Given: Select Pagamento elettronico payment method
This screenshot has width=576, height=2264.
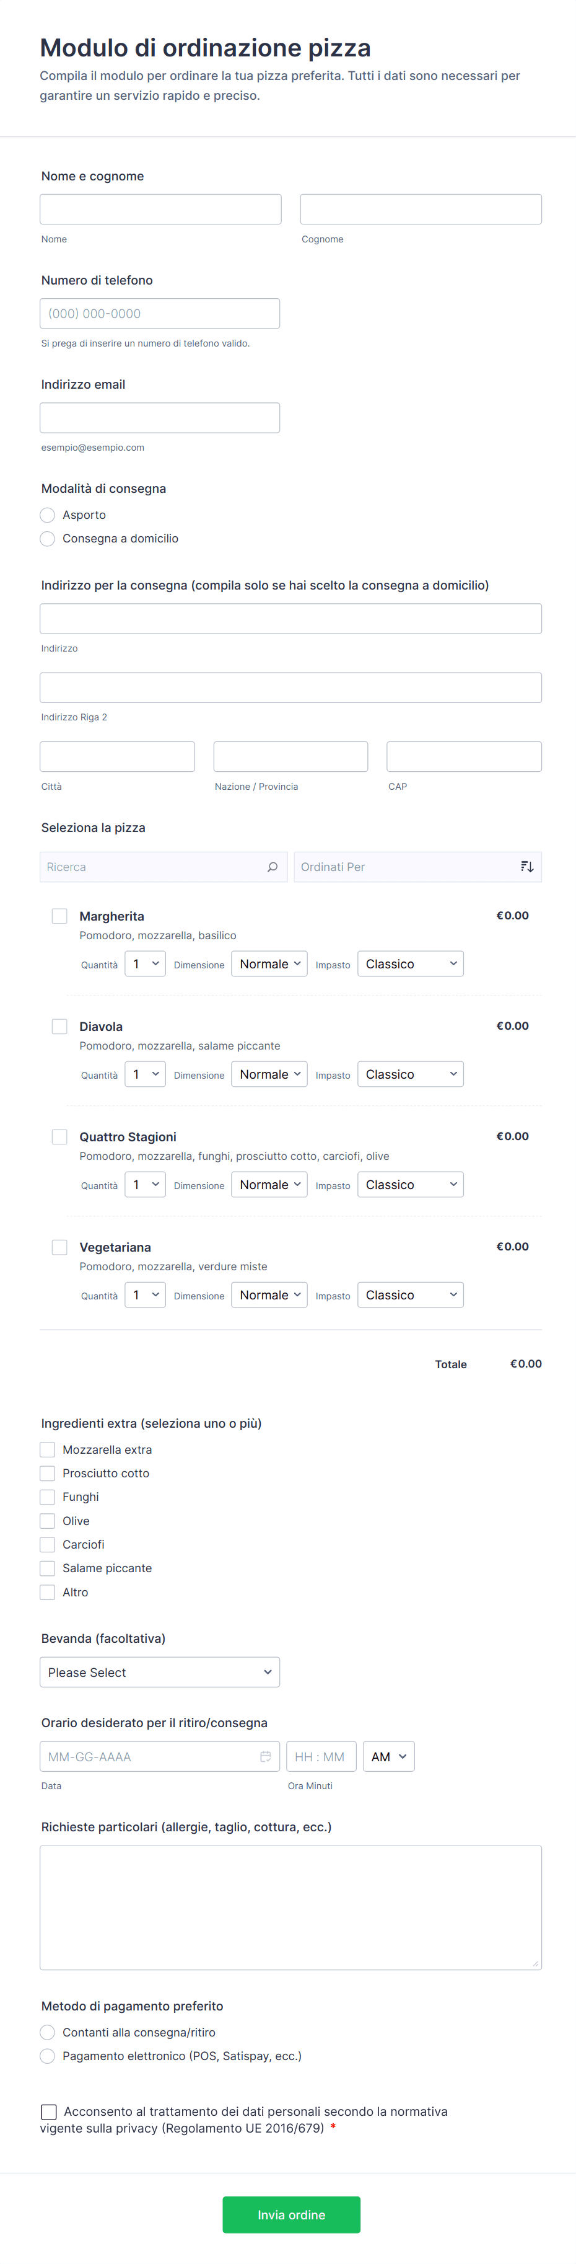Looking at the screenshot, I should 48,2056.
